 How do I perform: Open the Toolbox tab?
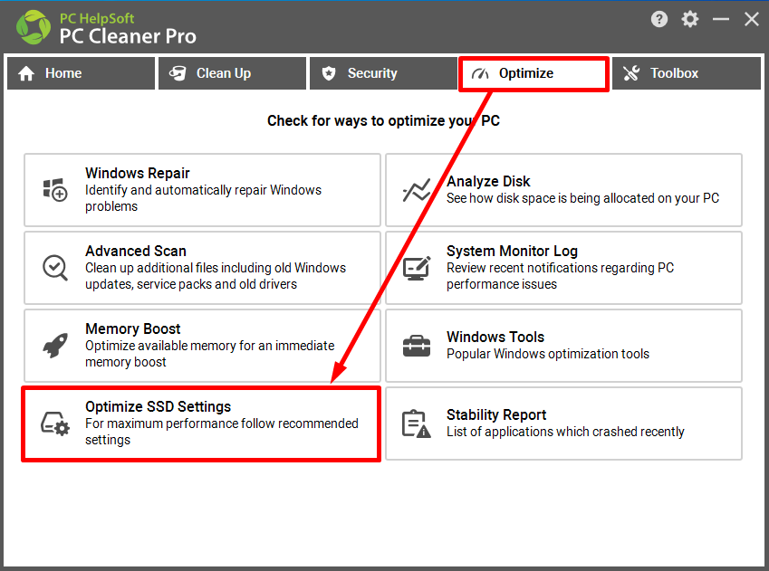point(687,73)
